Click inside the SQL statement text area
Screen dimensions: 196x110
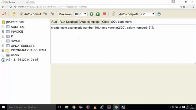(123, 44)
